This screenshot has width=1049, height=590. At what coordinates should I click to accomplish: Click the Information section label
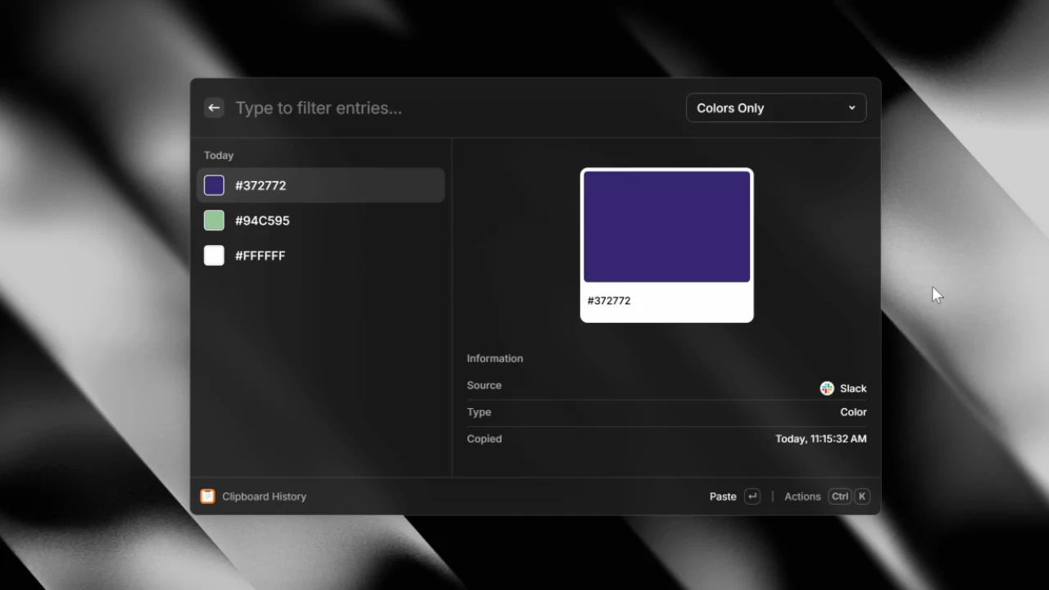click(494, 358)
